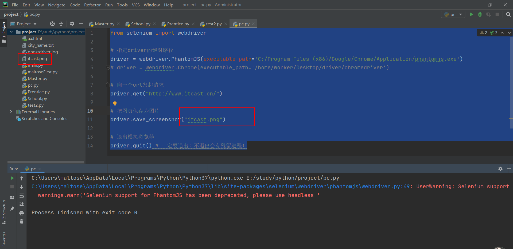Image resolution: width=513 pixels, height=249 pixels.
Task: Run the pc configuration with green play button
Action: click(x=471, y=14)
